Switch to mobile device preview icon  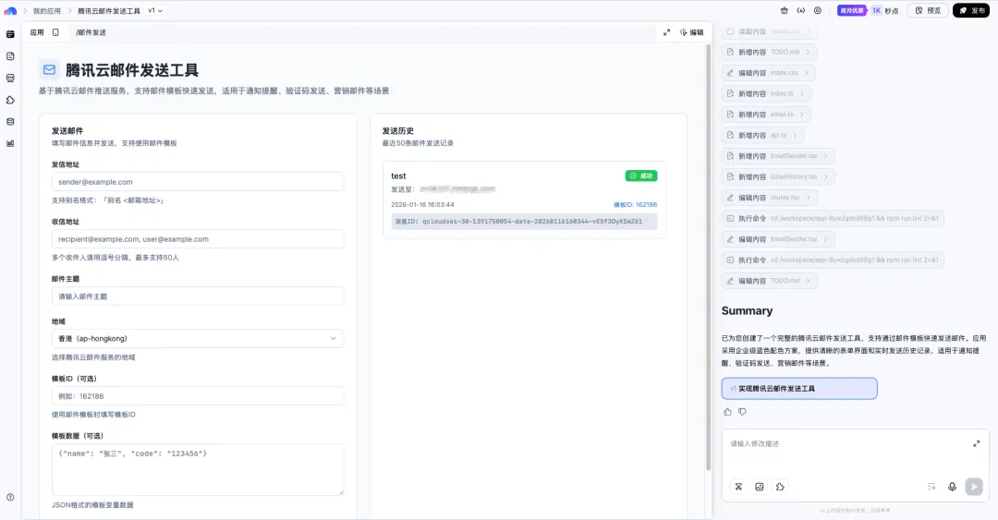56,32
